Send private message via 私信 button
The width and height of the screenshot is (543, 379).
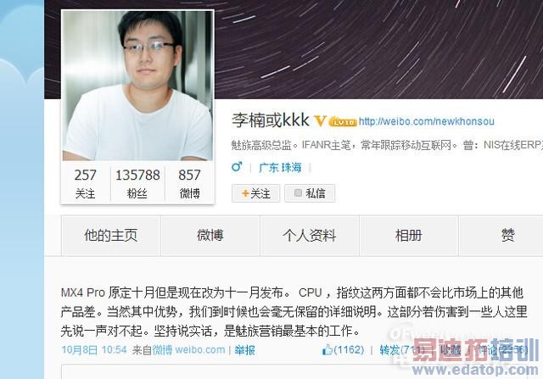[x=310, y=193]
